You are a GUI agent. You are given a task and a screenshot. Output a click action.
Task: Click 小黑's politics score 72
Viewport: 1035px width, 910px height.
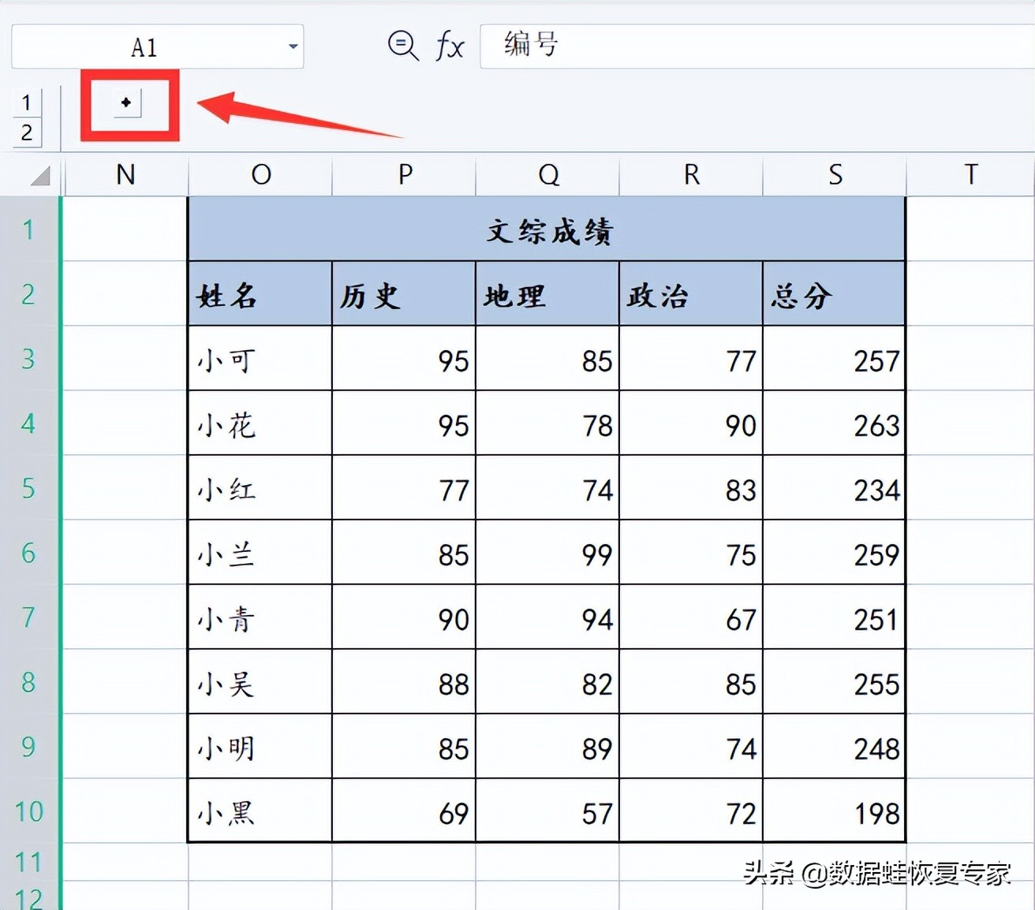(x=691, y=811)
